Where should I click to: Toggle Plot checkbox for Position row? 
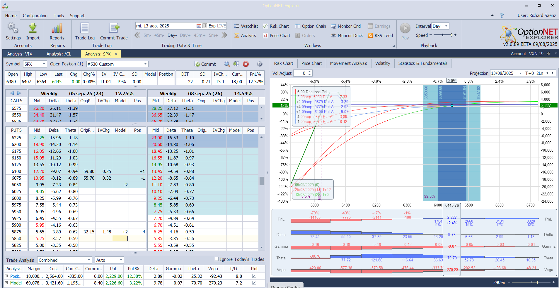point(254,276)
